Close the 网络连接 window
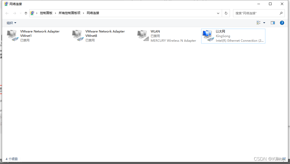Image resolution: width=290 pixels, height=164 pixels. click(x=282, y=4)
